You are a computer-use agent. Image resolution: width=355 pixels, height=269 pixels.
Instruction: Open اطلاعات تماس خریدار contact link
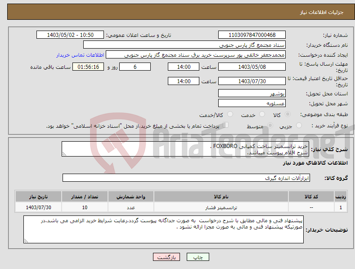click(80, 55)
